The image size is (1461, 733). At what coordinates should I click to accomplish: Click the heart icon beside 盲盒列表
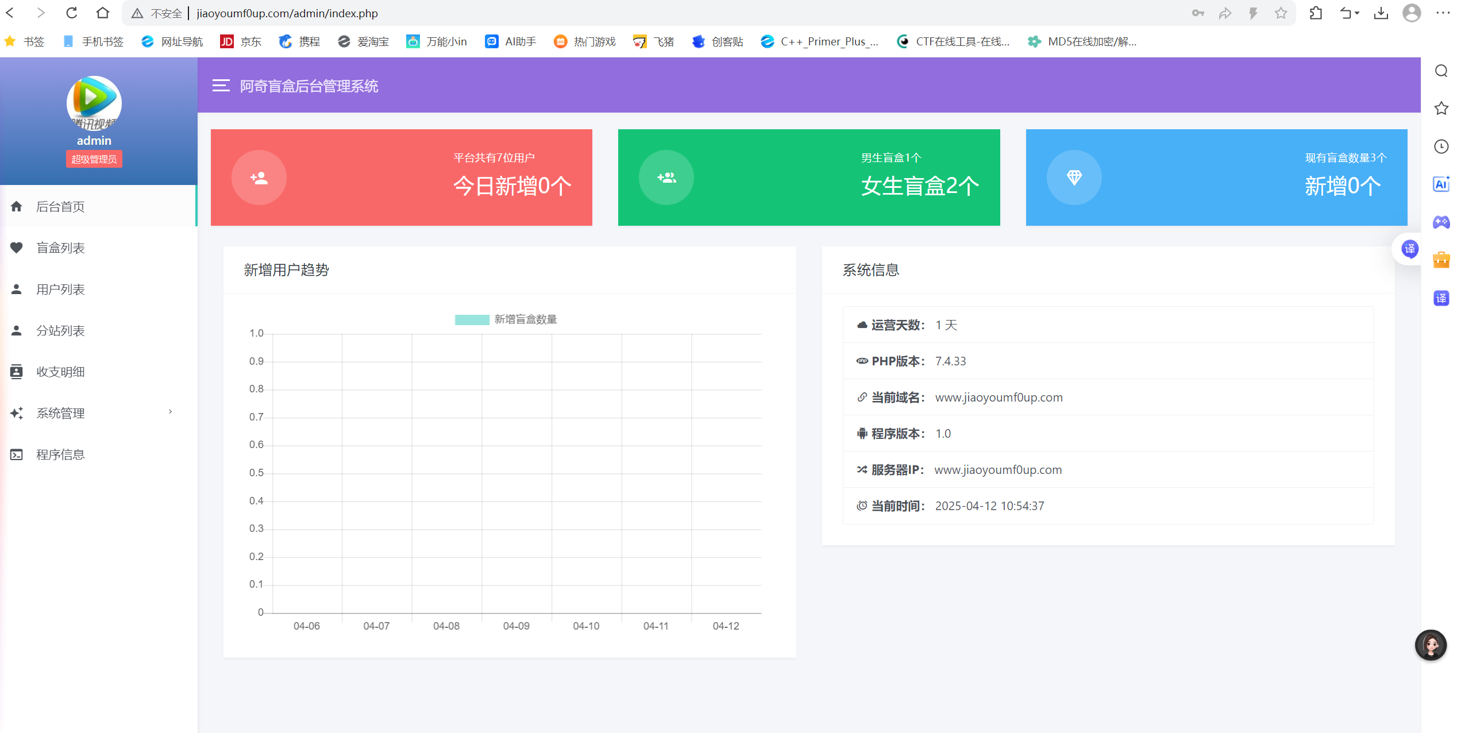17,247
